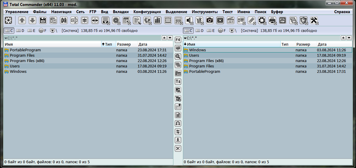Click the inward-arrows toolbar icon
The image size is (356, 168).
pos(95,21)
